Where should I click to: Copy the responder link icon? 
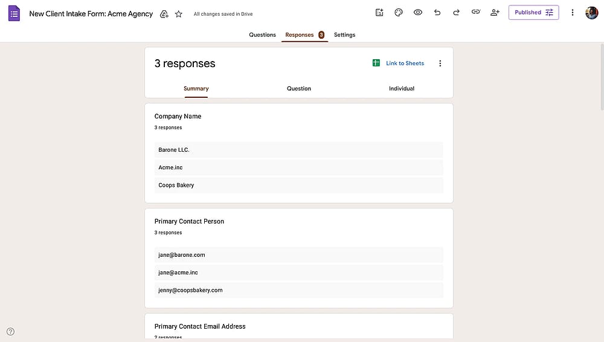(x=476, y=12)
